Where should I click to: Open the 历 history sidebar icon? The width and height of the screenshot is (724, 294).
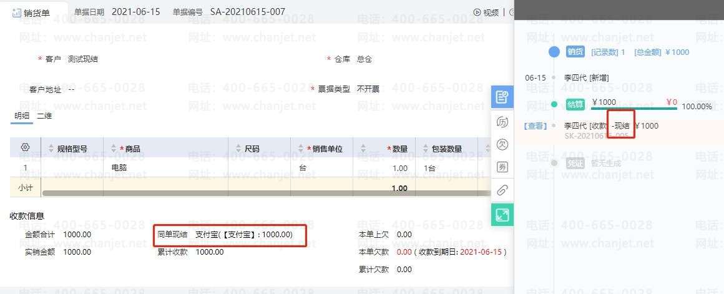coord(502,122)
